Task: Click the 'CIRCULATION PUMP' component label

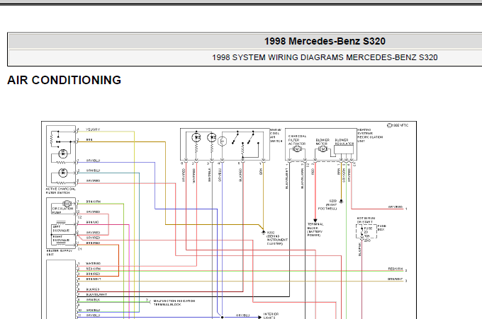Action: click(62, 210)
